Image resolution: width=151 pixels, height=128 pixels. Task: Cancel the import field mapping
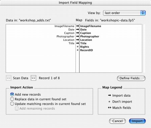click(x=117, y=121)
